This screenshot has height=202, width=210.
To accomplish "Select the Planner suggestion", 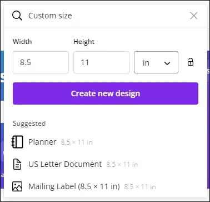I will tap(106, 142).
